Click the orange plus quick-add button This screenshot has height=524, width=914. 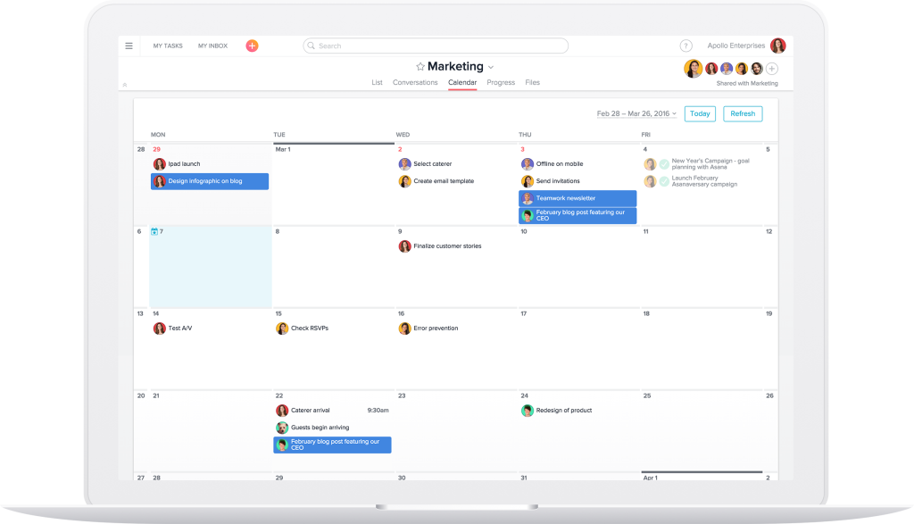(252, 46)
